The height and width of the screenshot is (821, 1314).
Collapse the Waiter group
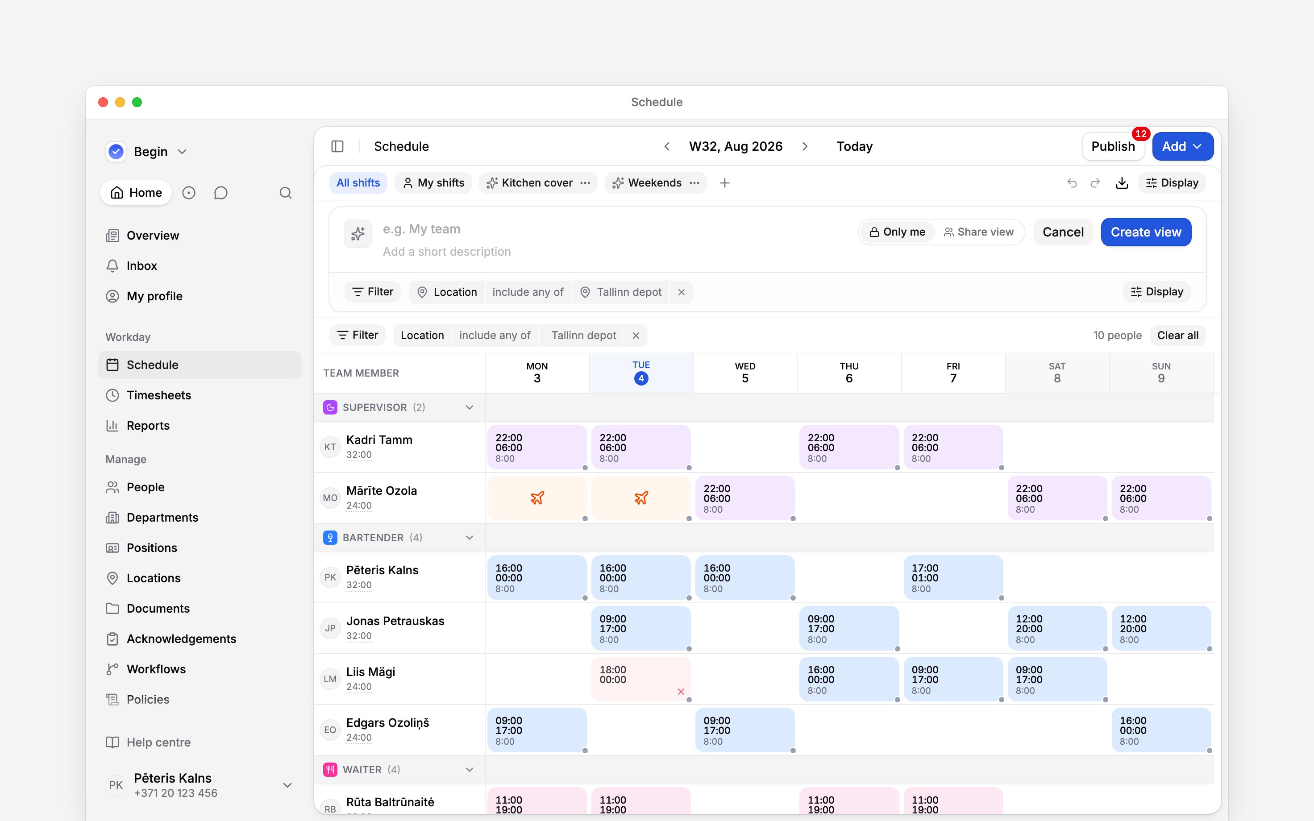coord(470,769)
